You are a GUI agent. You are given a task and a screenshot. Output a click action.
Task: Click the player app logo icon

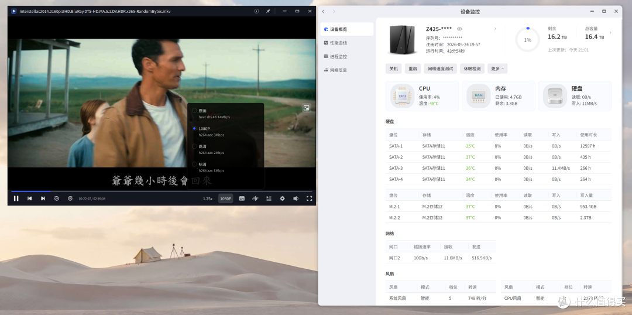[13, 11]
